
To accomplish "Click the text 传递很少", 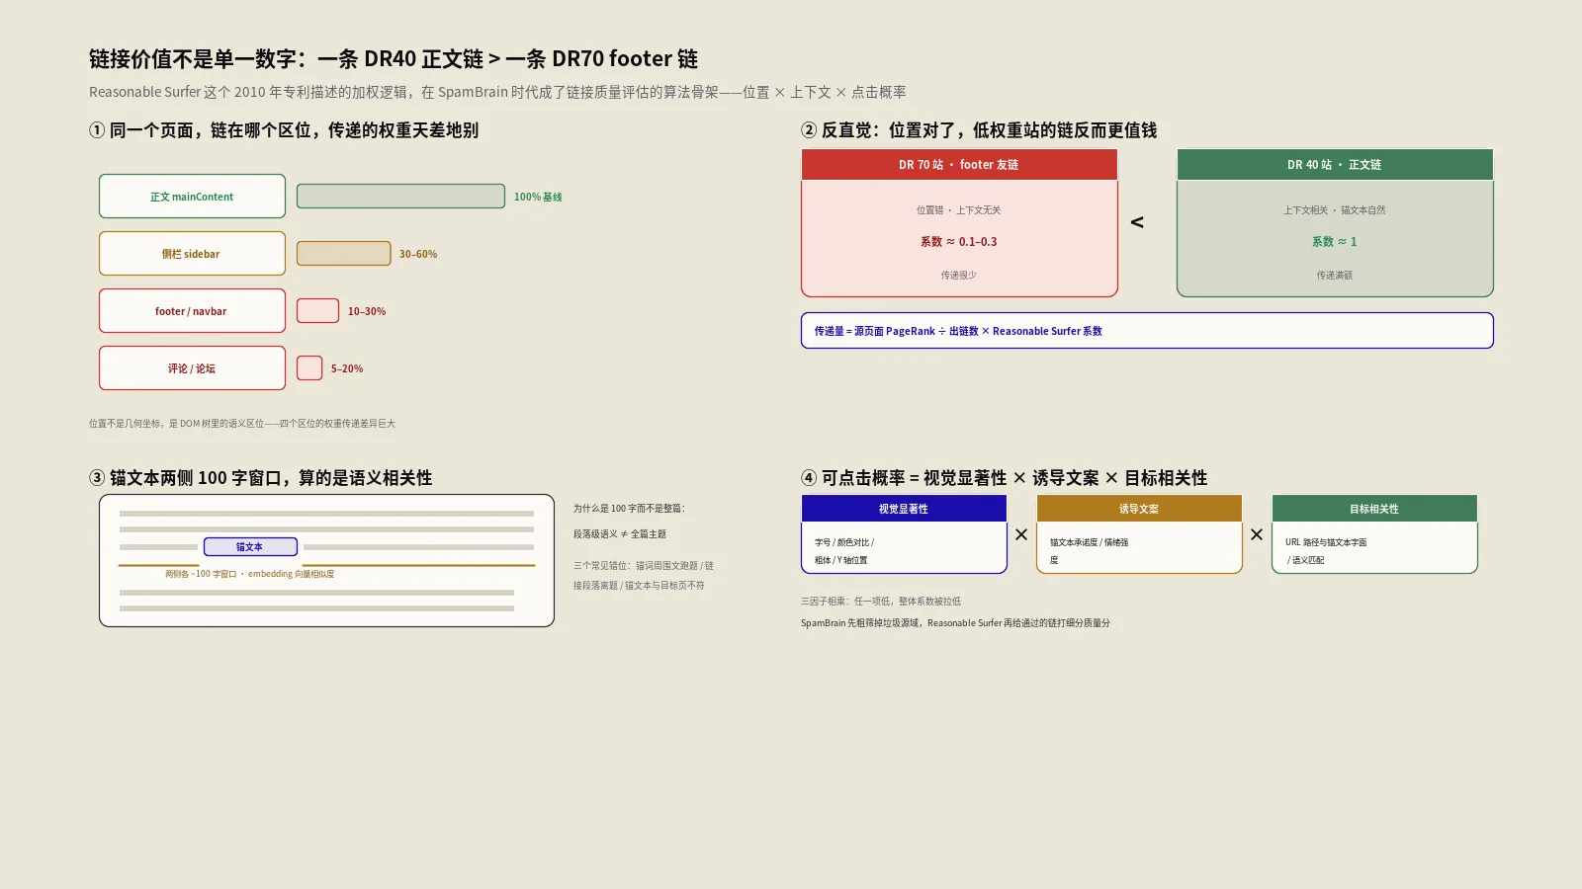I will (958, 276).
